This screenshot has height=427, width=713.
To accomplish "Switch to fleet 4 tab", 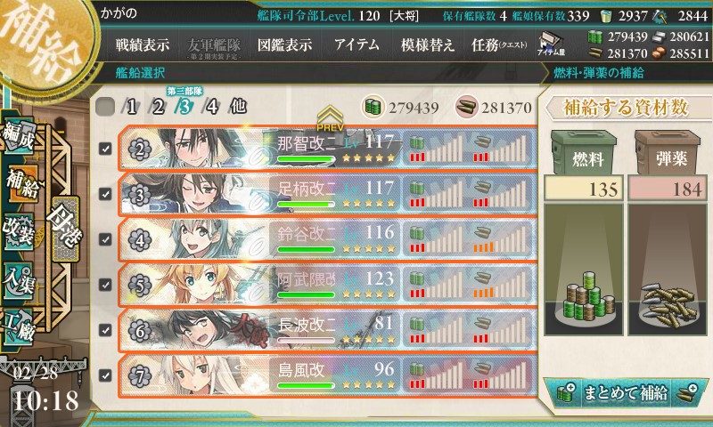I will click(x=211, y=107).
